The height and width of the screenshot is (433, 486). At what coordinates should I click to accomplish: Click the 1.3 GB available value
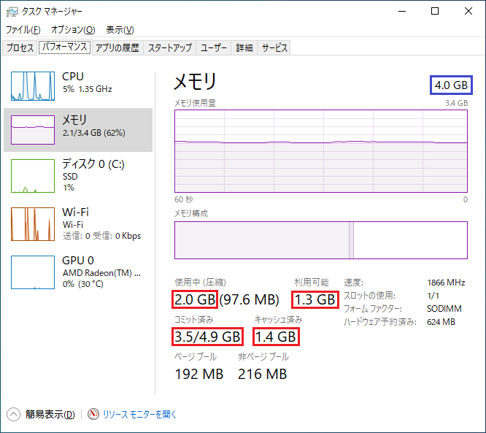(x=315, y=299)
